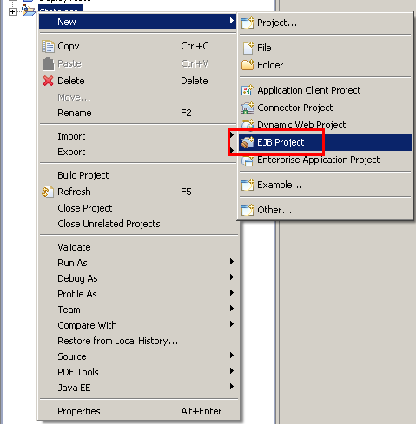
Task: Expand the Java EE submenu arrow
Action: pyautogui.click(x=232, y=387)
